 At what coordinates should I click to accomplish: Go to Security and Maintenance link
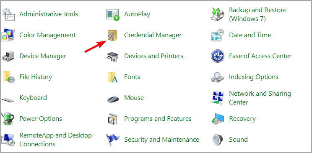[161, 140]
